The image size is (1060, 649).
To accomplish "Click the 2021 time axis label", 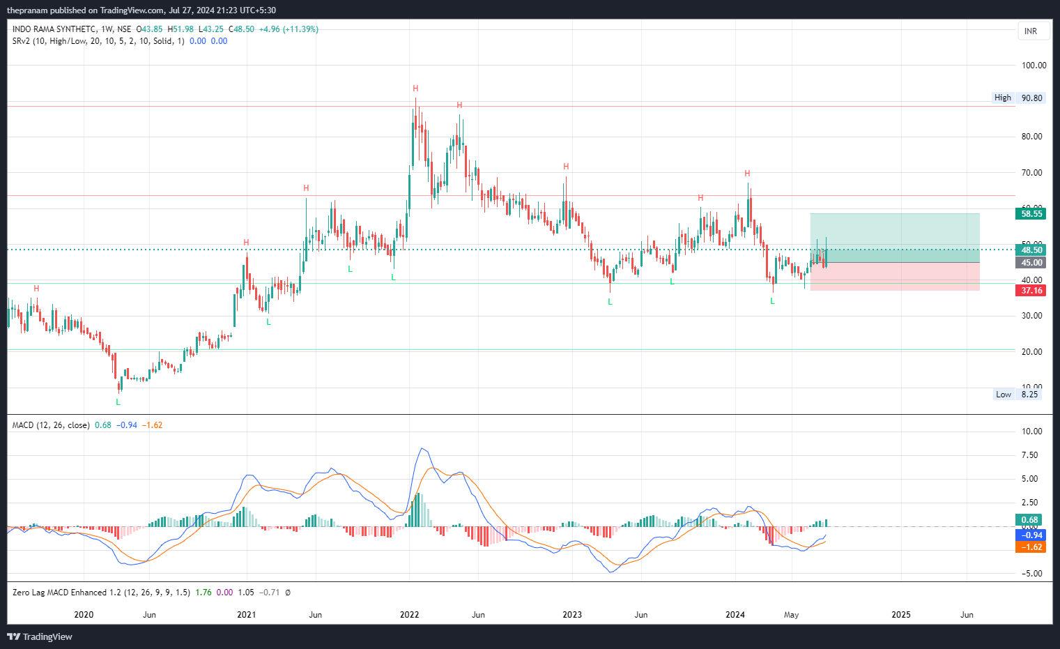I will [x=247, y=615].
